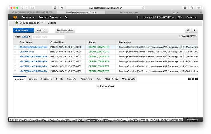Screen dimensions: 211x134
Task: Switch to the Tags tab
Action: [x=99, y=79]
